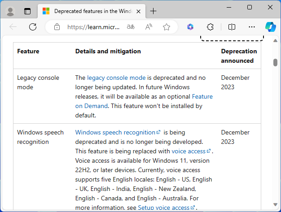Click the site info lock icon

click(x=57, y=27)
